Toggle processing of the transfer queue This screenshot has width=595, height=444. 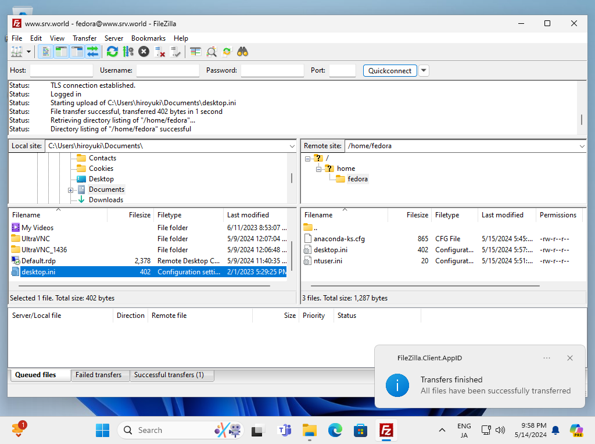128,52
